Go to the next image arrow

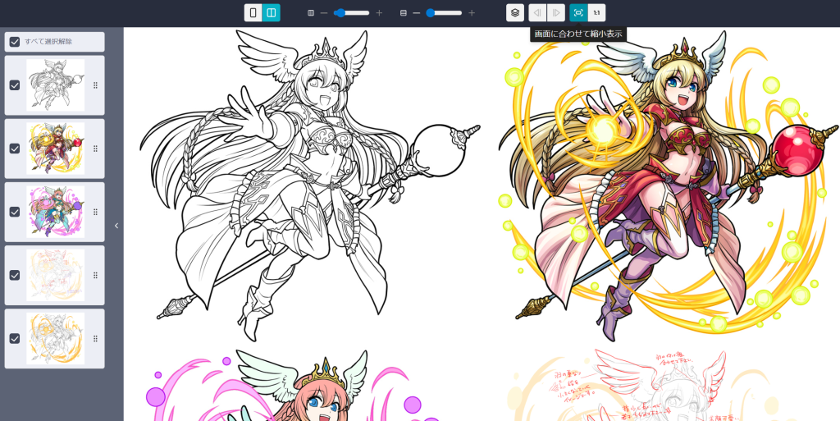pos(556,13)
